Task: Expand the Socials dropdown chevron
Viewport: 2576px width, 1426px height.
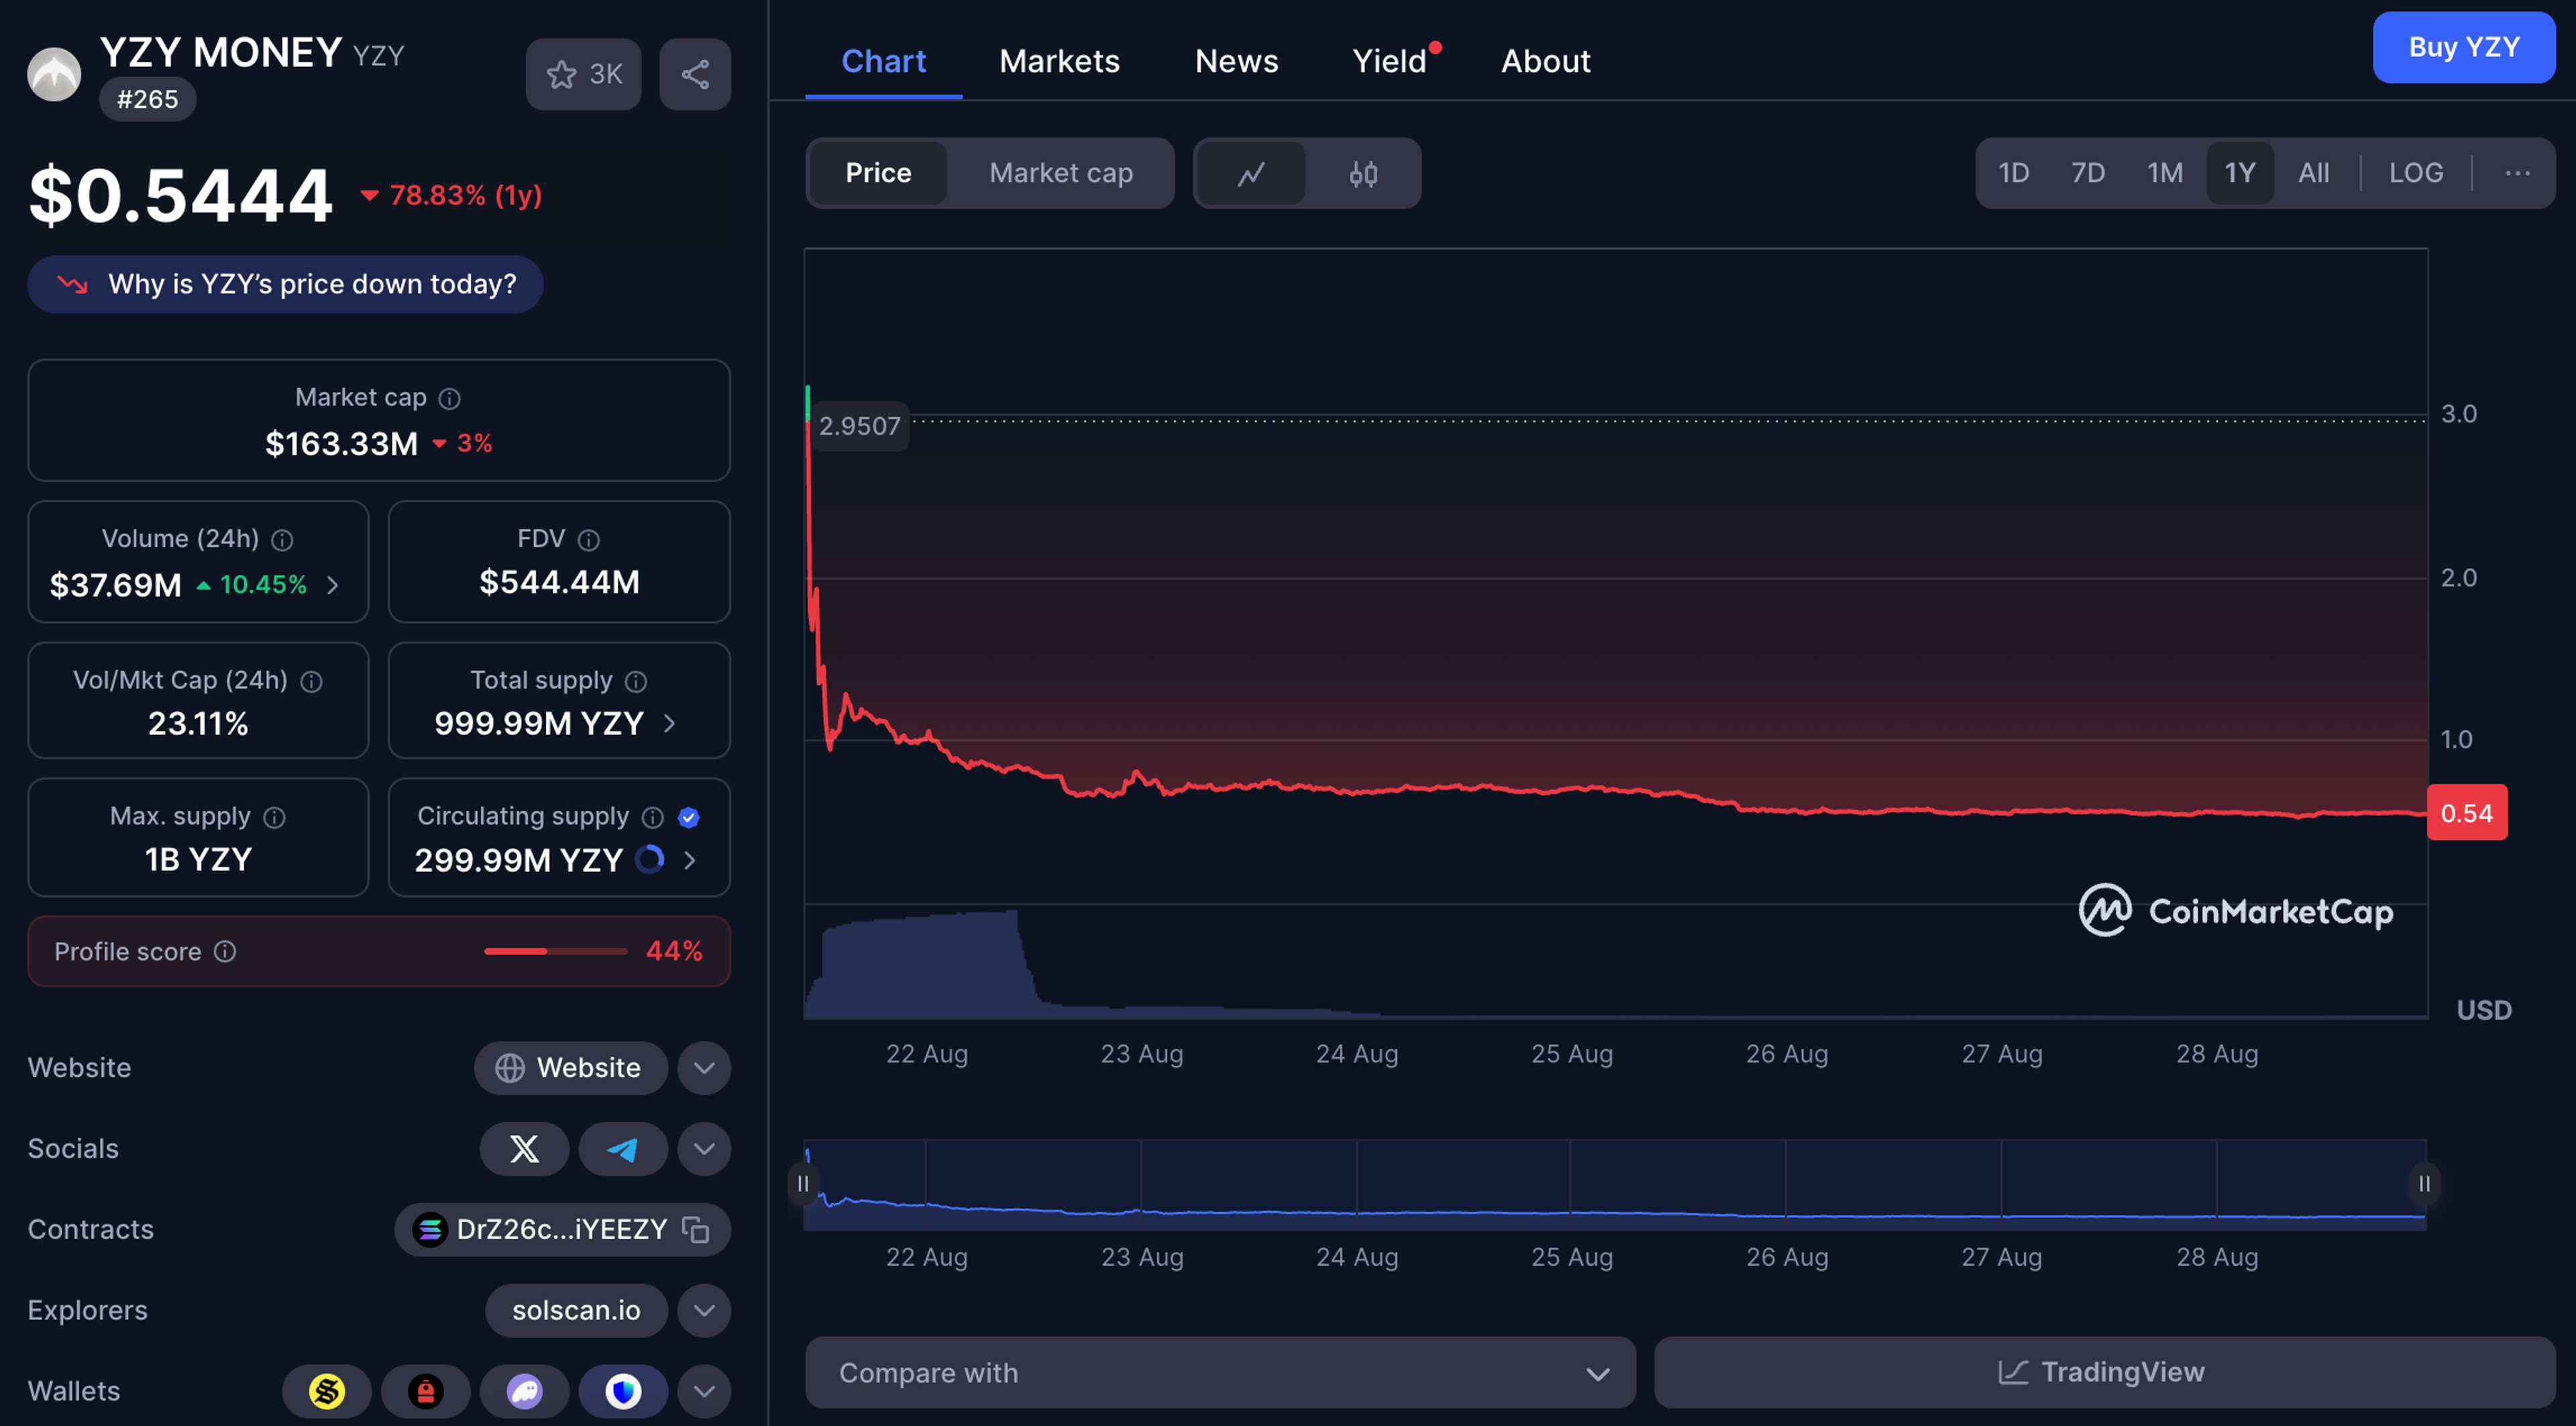Action: click(704, 1148)
